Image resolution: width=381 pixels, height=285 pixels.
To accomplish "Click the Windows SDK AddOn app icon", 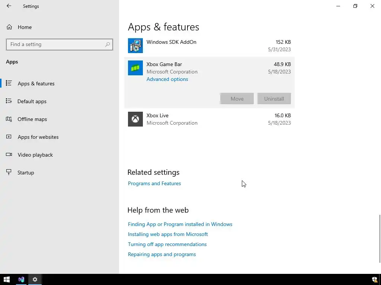I will pyautogui.click(x=135, y=46).
